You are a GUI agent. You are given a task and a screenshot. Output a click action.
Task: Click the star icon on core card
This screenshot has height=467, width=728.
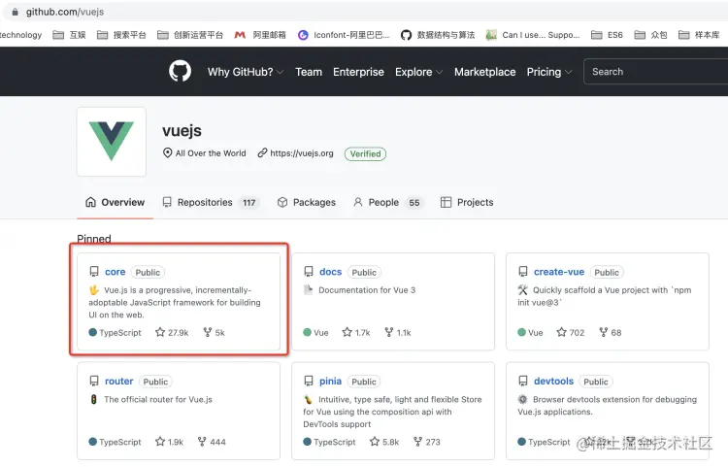(x=160, y=332)
